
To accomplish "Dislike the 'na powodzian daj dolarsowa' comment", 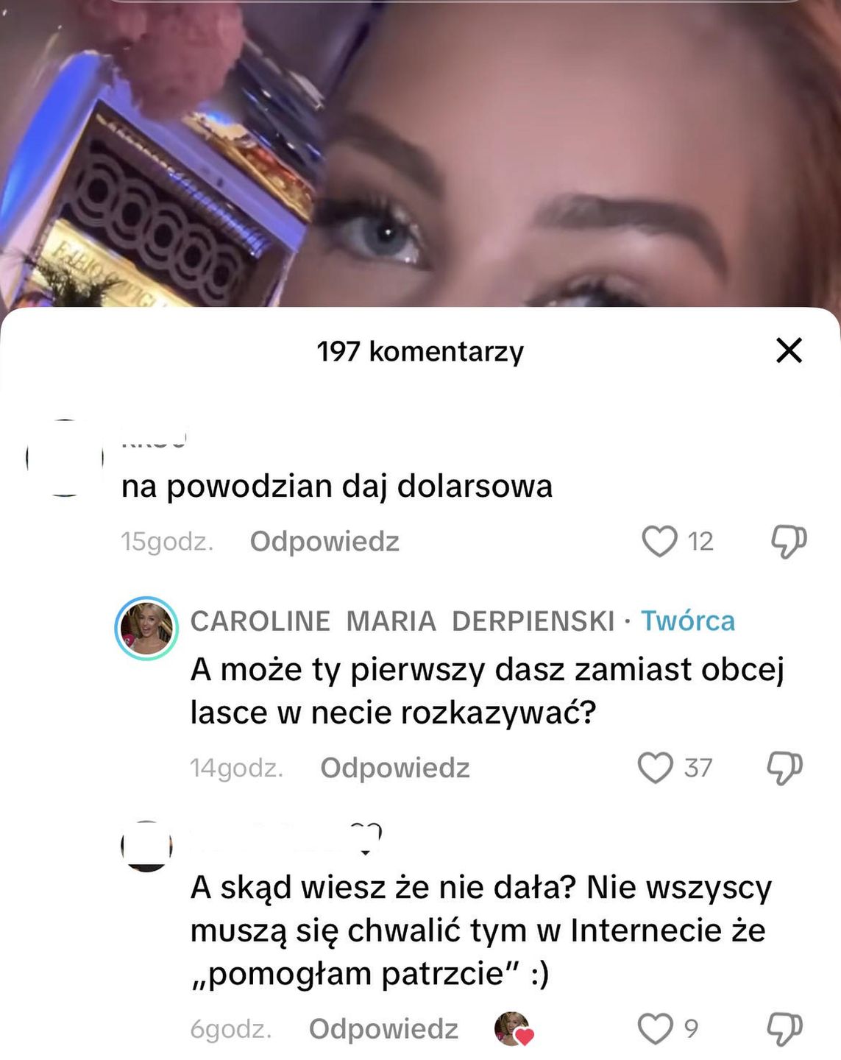I will pyautogui.click(x=788, y=541).
